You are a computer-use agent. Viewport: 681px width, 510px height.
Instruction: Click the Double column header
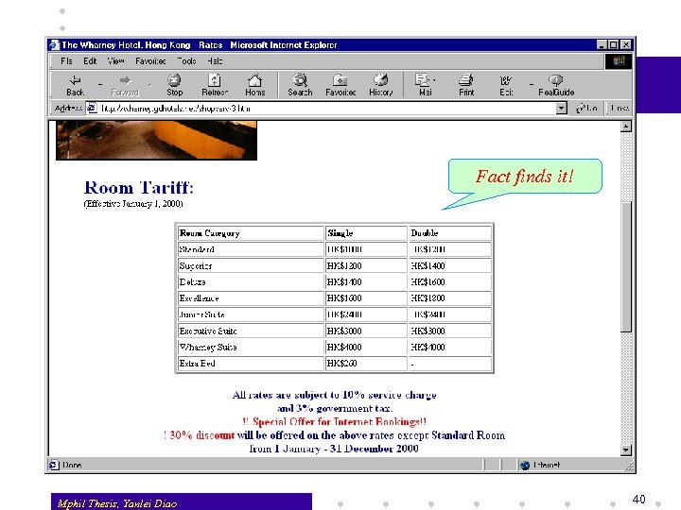450,233
